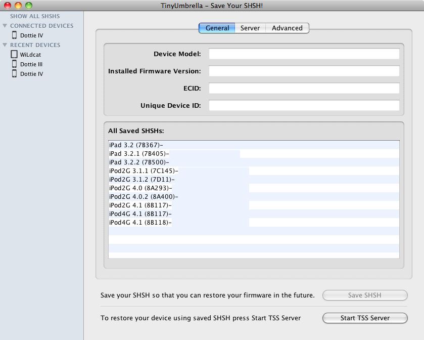Open the Advanced tab
Viewport: 424px width, 340px height.
(287, 28)
